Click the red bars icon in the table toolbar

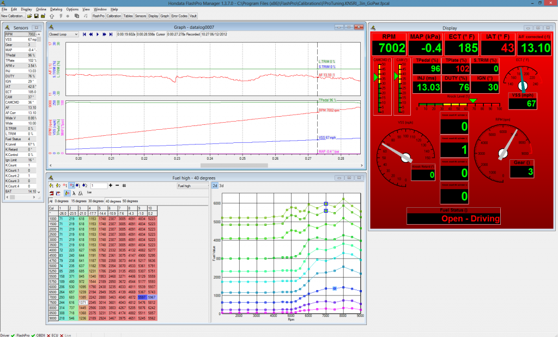click(52, 193)
